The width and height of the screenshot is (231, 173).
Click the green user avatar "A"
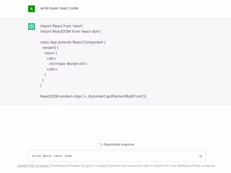click(31, 9)
